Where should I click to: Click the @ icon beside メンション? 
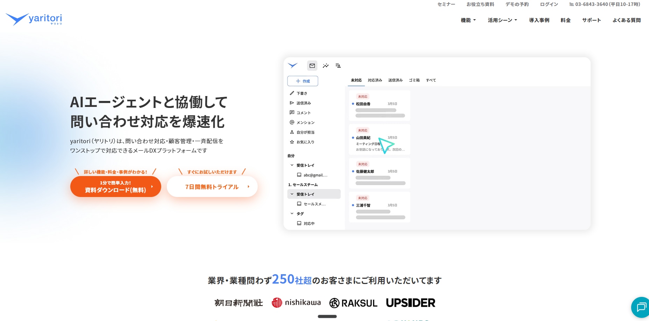(292, 123)
